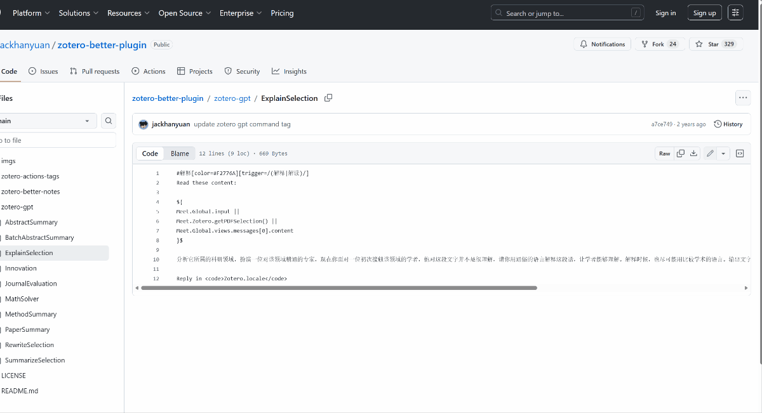762x413 pixels.
Task: Click line number 10 in code
Action: pyautogui.click(x=156, y=259)
